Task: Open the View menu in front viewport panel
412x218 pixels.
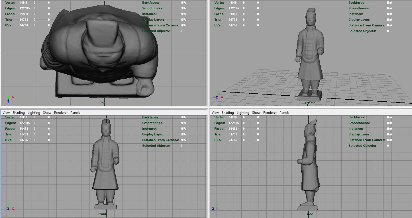Action: (x=6, y=113)
